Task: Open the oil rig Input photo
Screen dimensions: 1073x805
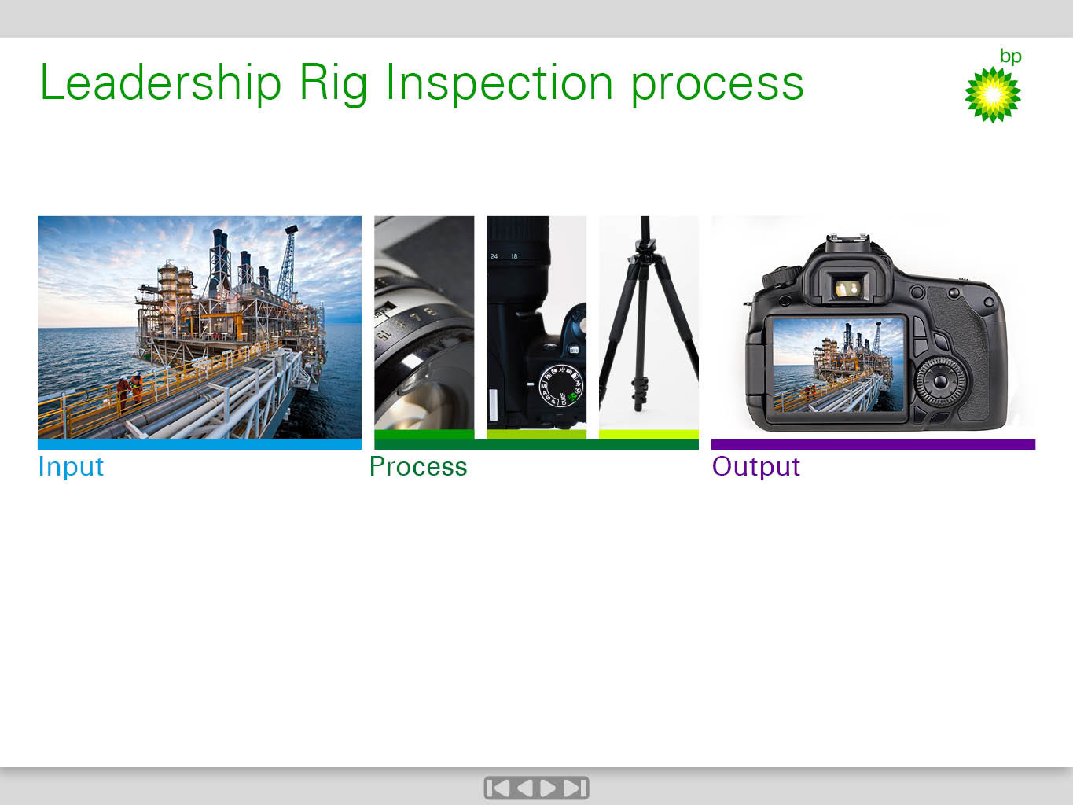Action: point(200,327)
